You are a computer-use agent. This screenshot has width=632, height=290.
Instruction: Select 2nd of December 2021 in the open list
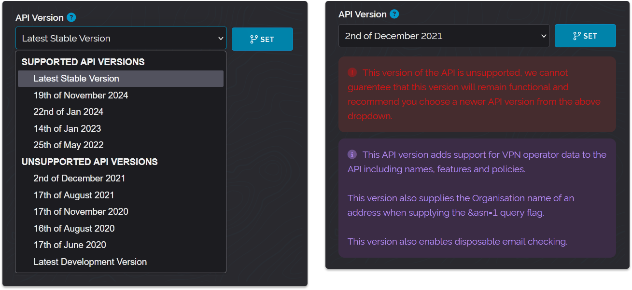pyautogui.click(x=79, y=179)
